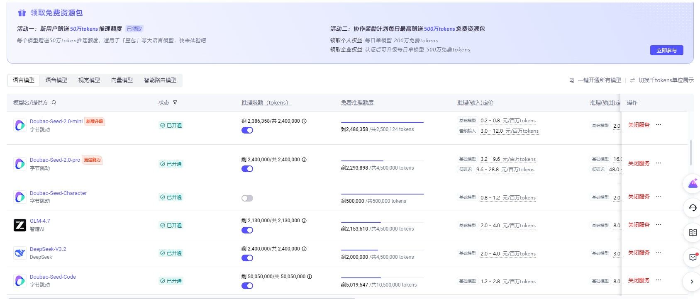
Task: Turn off DeepSeek-V3.2 inference limit switch
Action: (247, 258)
